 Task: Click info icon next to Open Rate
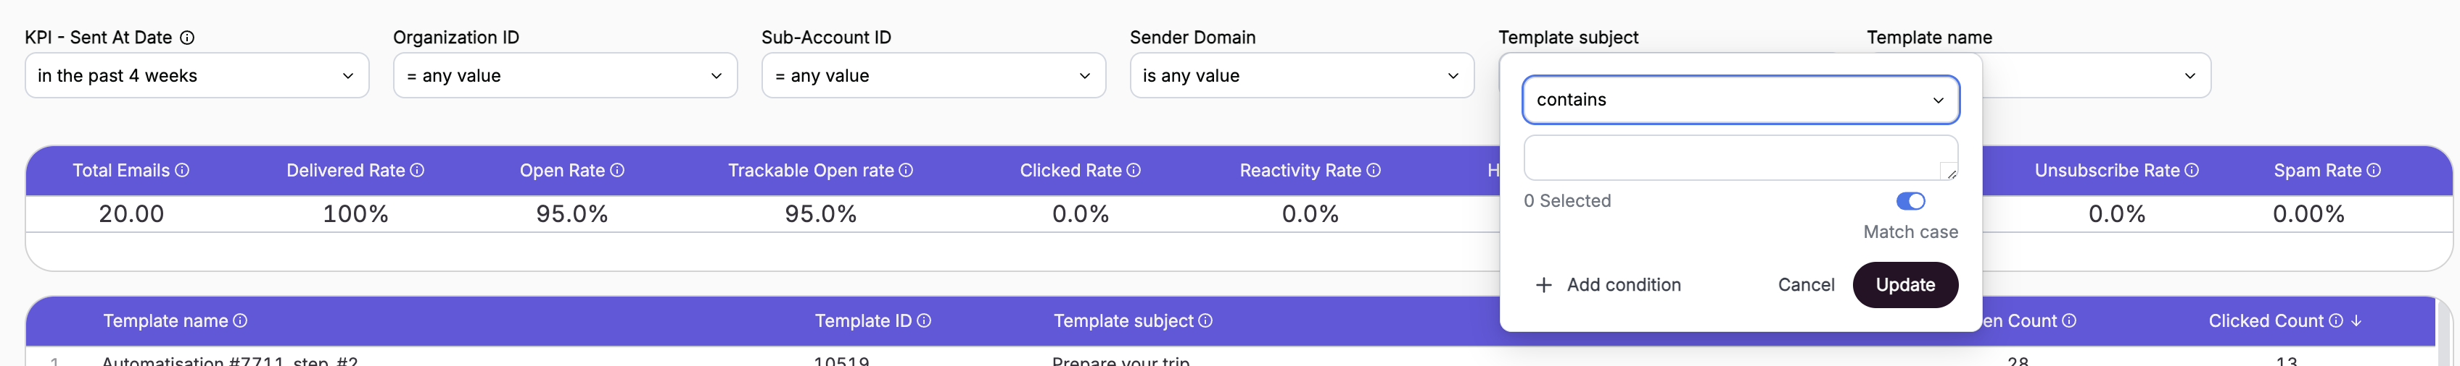tap(617, 170)
